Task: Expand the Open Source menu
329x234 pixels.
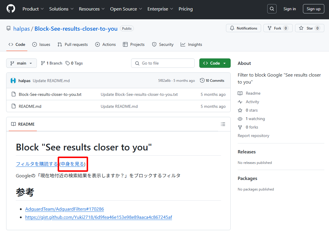Action: pyautogui.click(x=126, y=9)
